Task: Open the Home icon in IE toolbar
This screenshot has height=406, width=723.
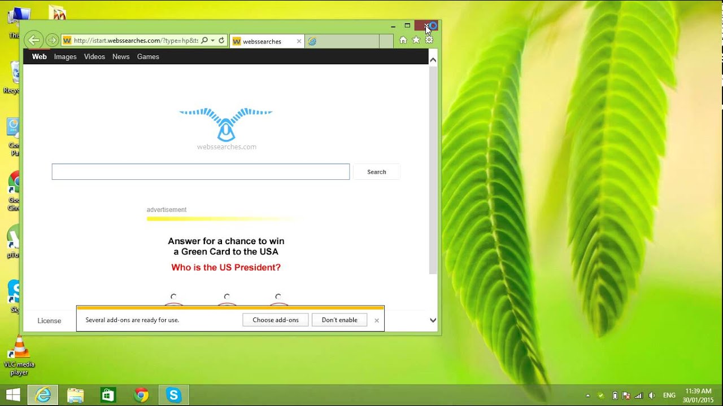Action: coord(403,40)
